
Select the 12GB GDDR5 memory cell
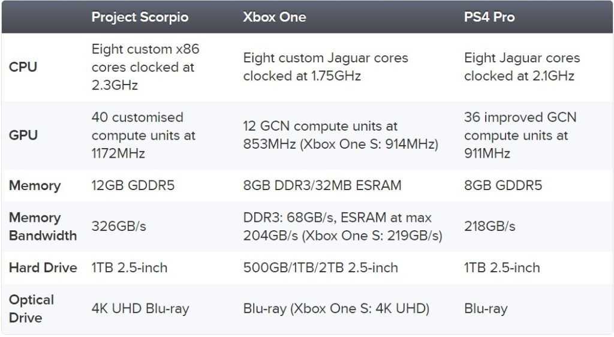coord(133,185)
